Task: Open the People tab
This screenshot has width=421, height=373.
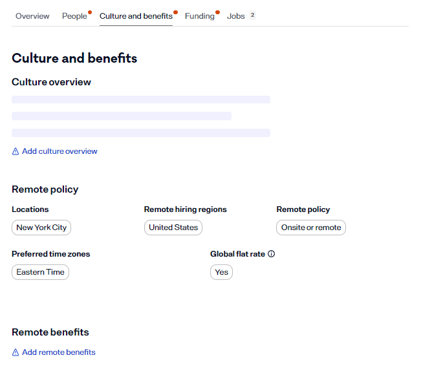Action: point(74,16)
